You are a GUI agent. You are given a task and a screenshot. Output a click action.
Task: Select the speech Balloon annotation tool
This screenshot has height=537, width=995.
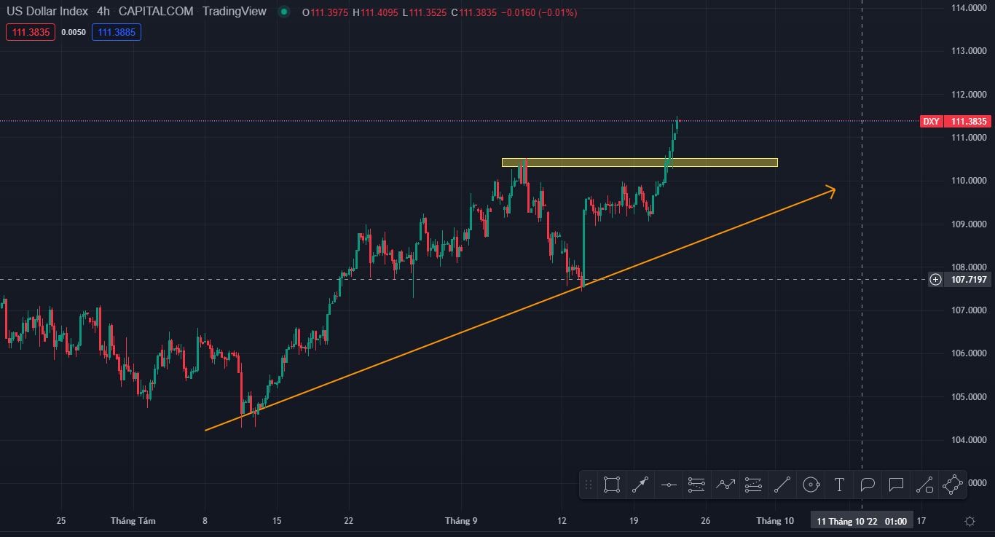pos(868,485)
